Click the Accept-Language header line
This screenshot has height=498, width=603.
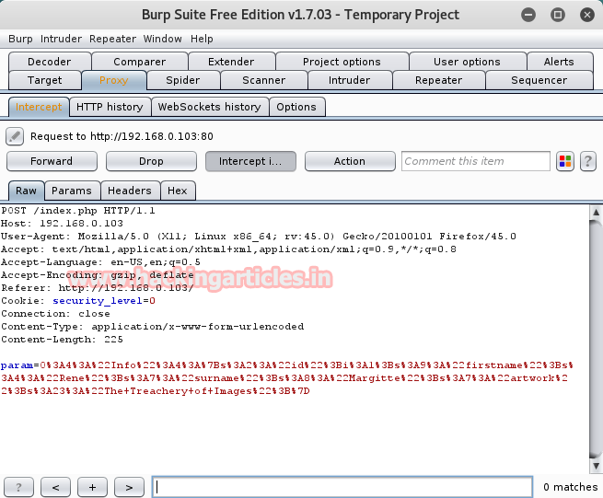(100, 262)
